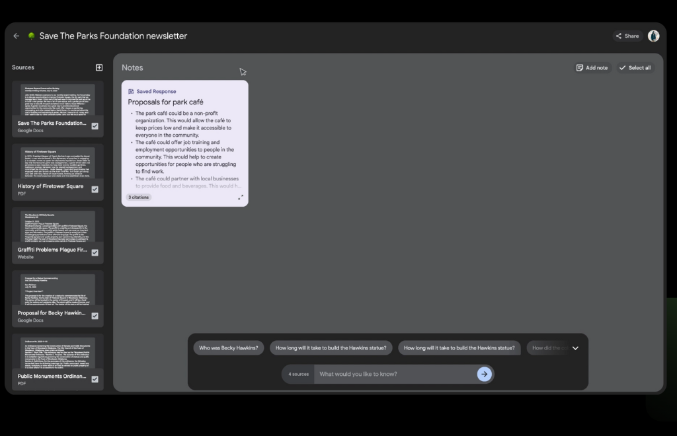Click Select all notes button
This screenshot has width=677, height=436.
tap(635, 67)
